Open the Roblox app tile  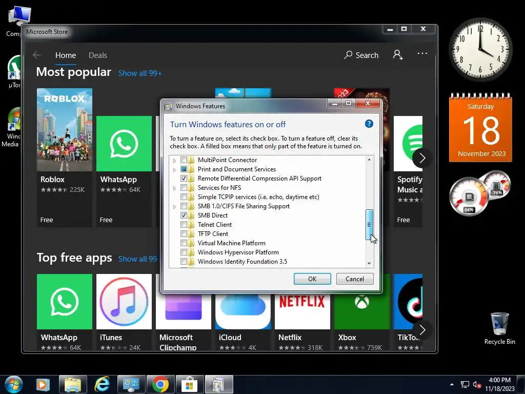(65, 157)
